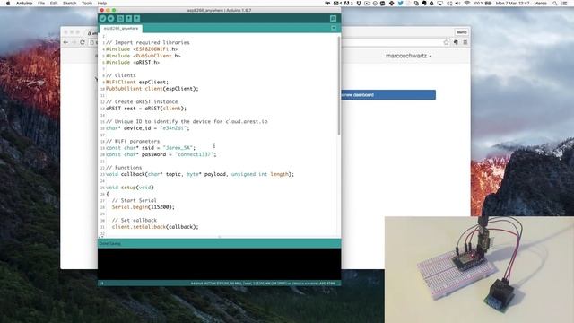Screen dimensions: 574x323
Task: Click the Evernote extension icon in browser
Action: 456,42
